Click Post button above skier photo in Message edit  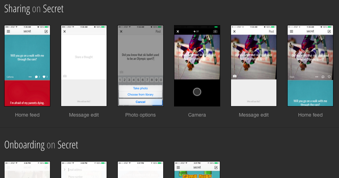271,31
